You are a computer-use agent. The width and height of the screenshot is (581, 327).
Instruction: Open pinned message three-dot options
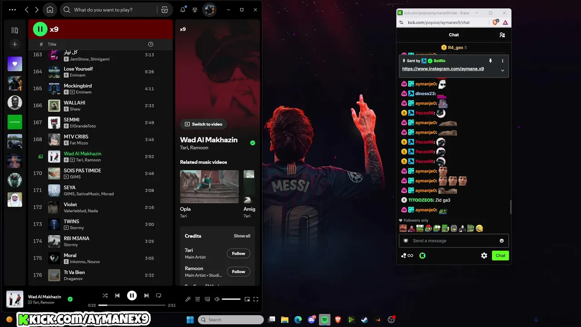pyautogui.click(x=502, y=61)
